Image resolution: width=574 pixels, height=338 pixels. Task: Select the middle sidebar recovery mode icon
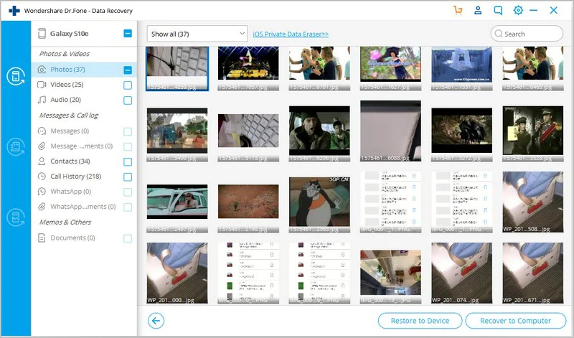(15, 146)
